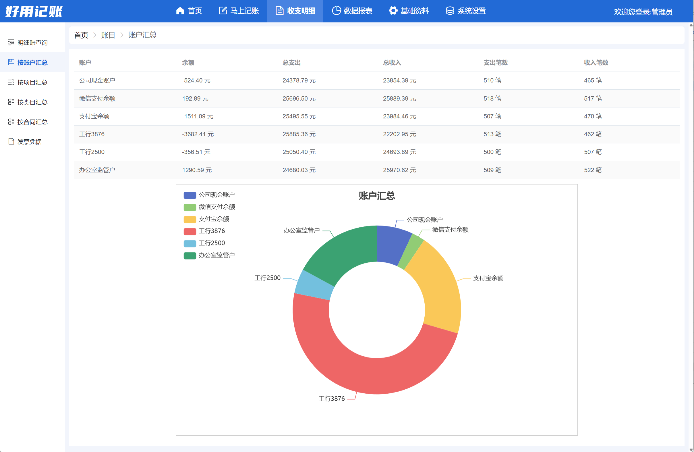Click the 欢迎您登录:管理员 user text

coord(643,12)
